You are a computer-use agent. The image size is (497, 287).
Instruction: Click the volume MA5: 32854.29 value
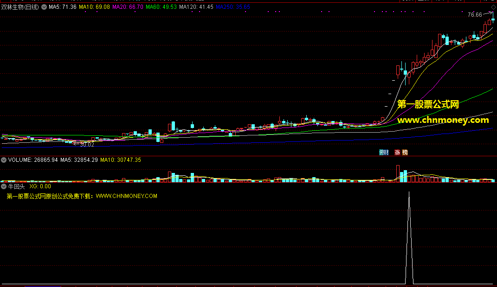coord(79,160)
